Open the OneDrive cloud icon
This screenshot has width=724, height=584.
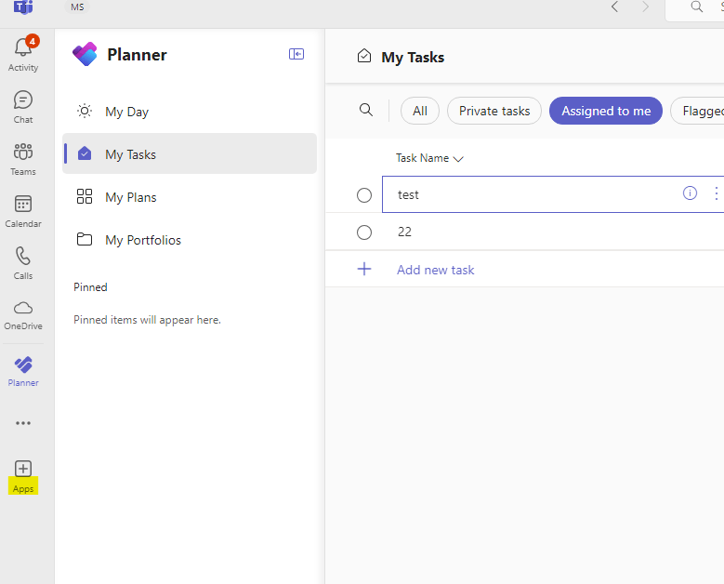pos(23,308)
